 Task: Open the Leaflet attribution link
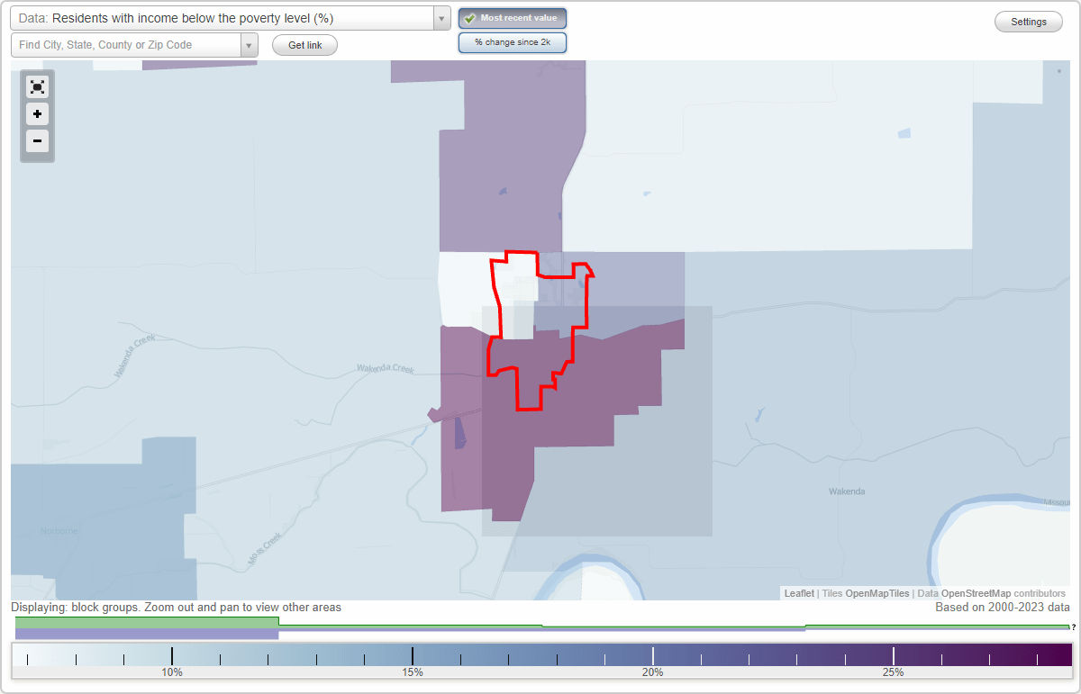798,593
